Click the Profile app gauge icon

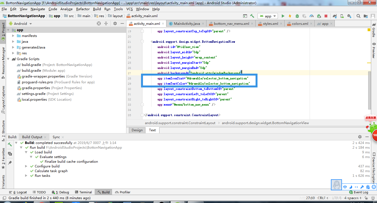(x=312, y=16)
